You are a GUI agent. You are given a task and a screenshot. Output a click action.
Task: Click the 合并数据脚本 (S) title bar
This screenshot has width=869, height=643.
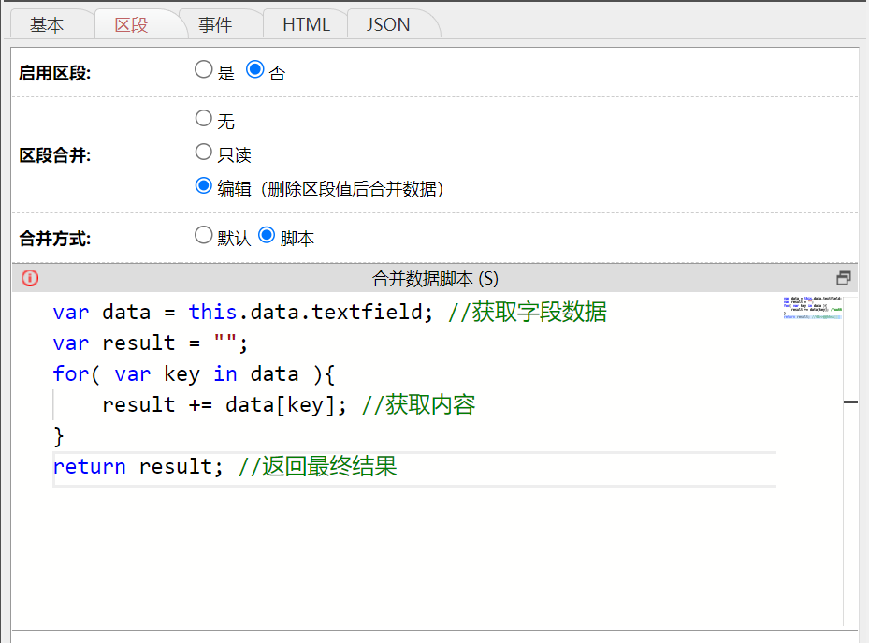(x=435, y=278)
